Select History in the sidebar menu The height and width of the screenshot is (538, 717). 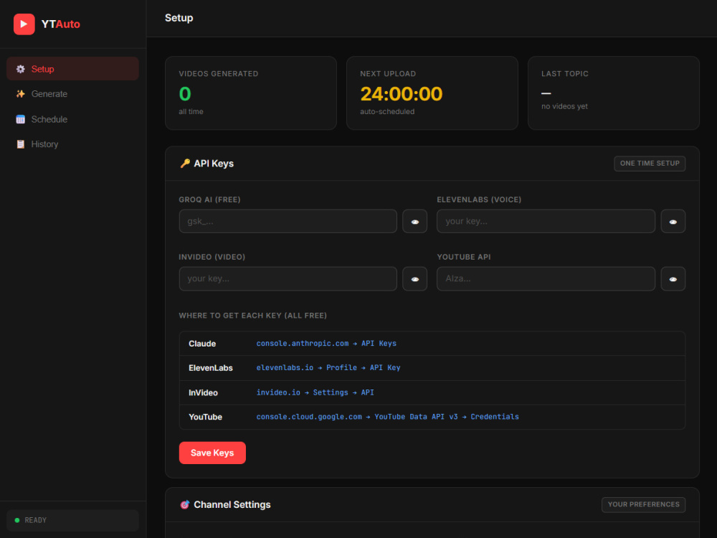(x=72, y=144)
